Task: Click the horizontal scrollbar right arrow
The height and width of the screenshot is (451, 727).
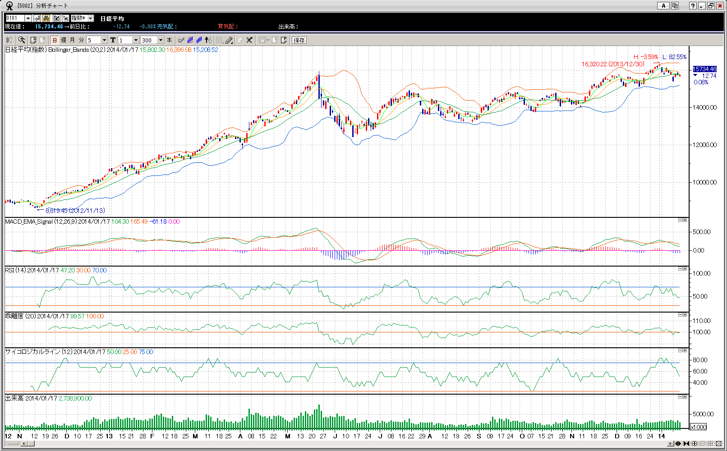Action: (671, 444)
